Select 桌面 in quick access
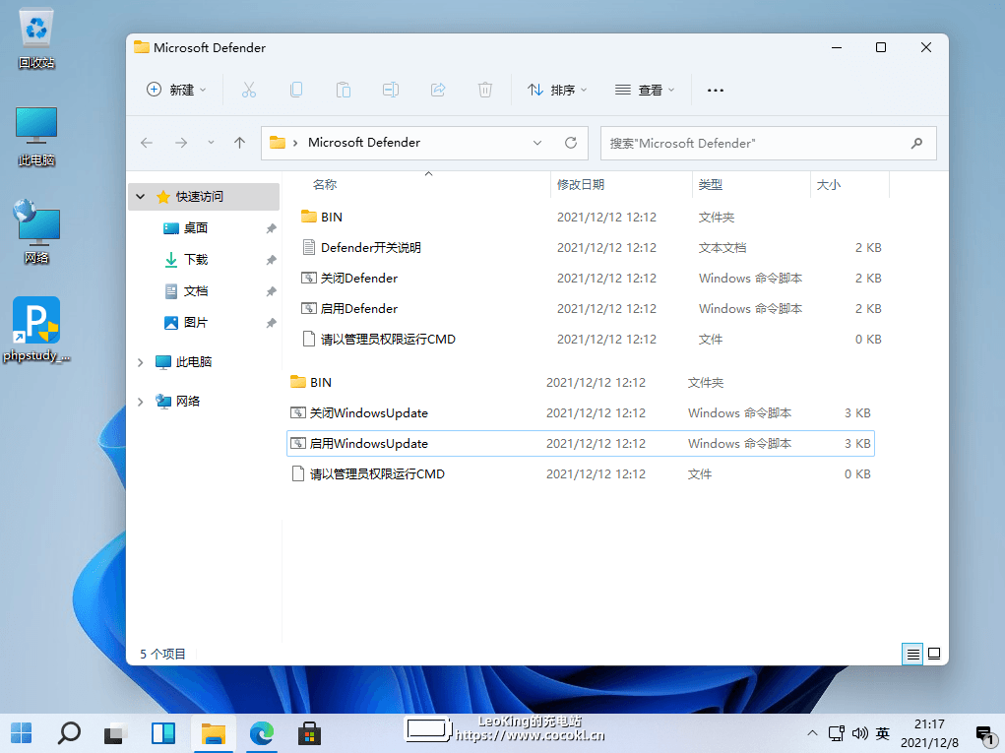 (195, 228)
